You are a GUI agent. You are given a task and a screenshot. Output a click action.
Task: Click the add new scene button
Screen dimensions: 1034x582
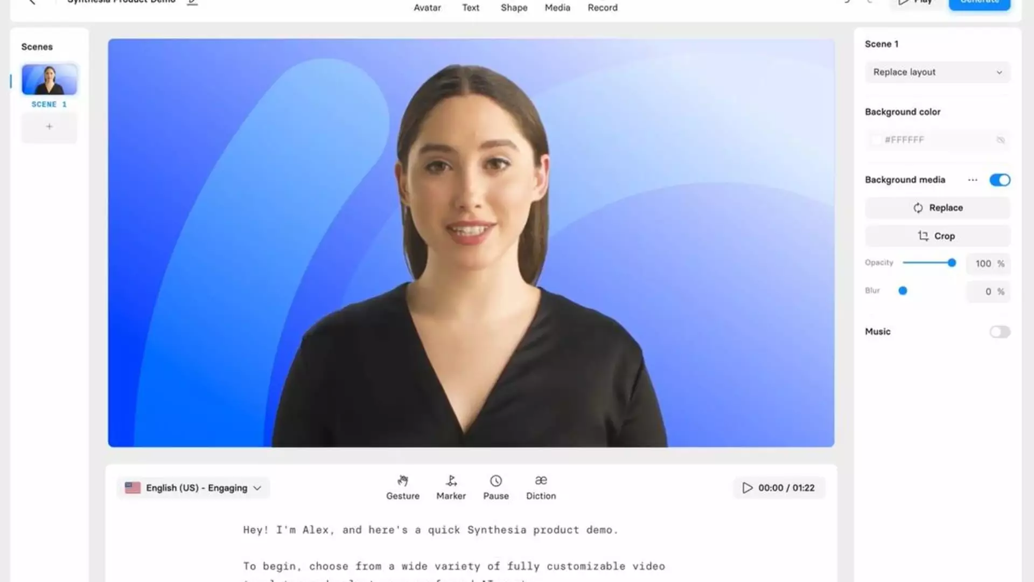pos(49,127)
